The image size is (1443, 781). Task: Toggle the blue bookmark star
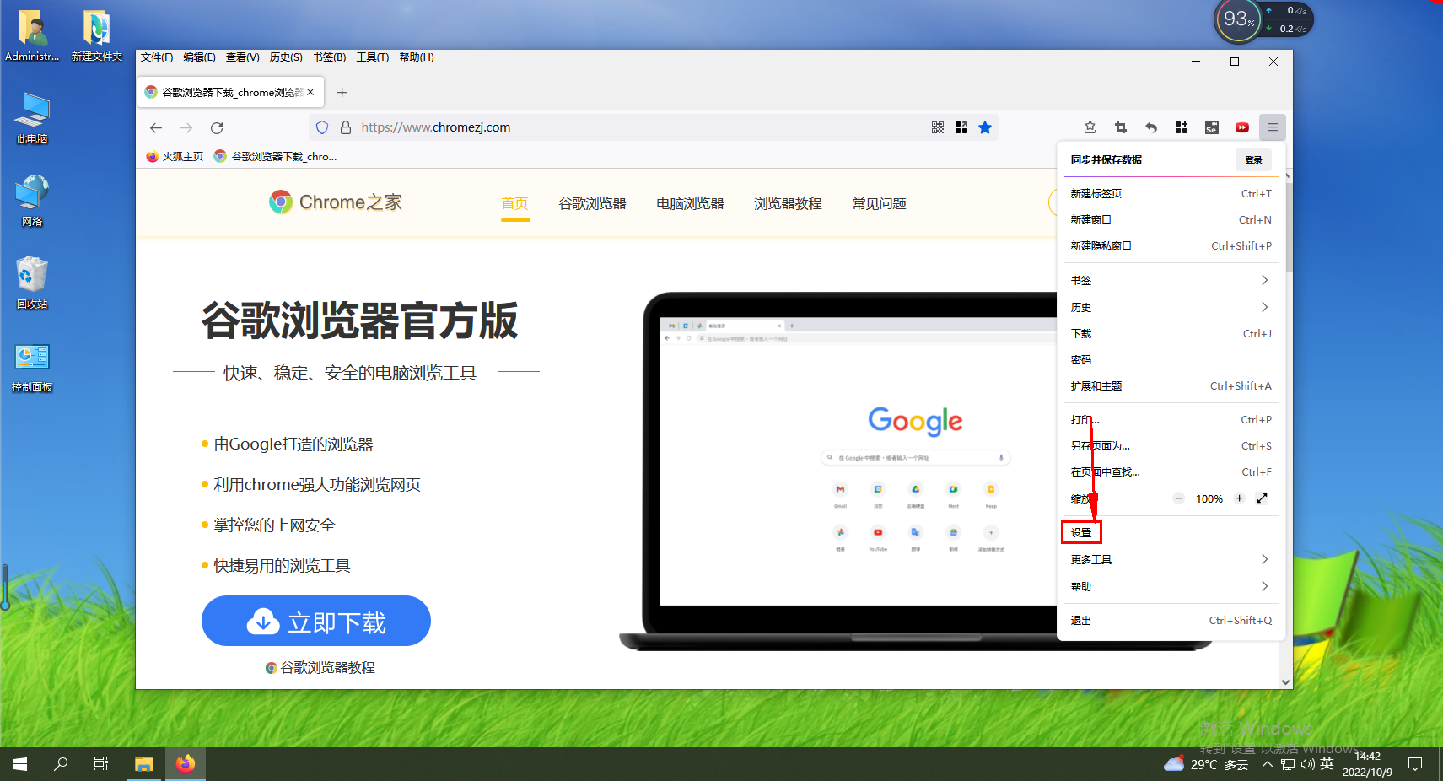point(985,127)
